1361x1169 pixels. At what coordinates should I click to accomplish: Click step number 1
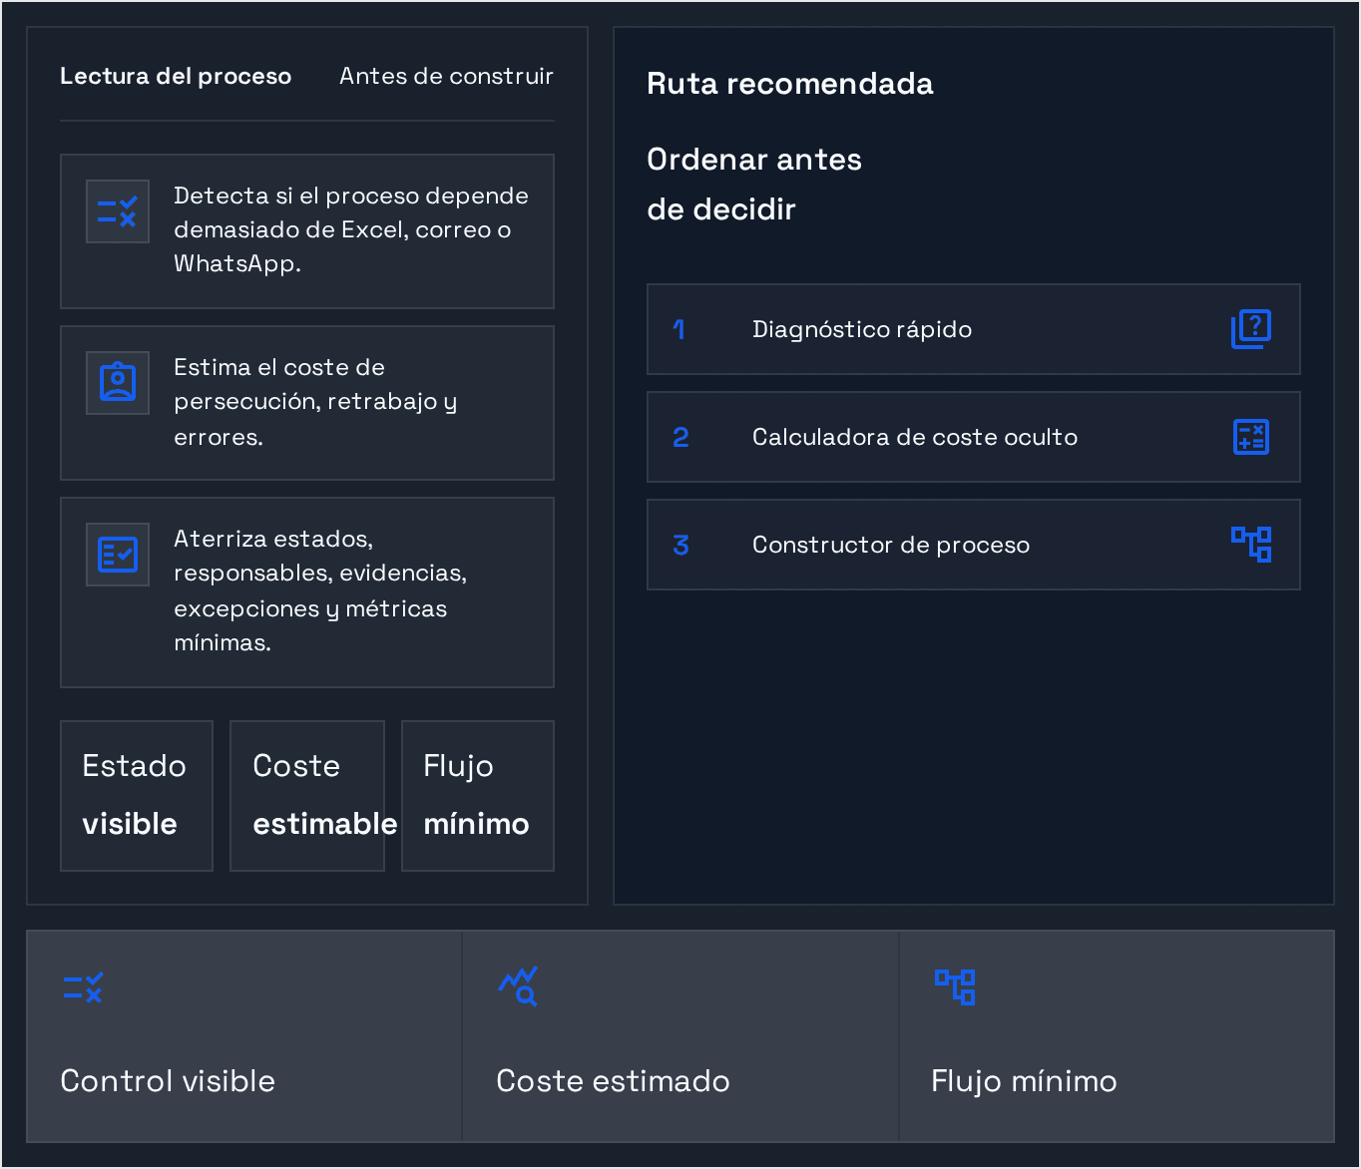[x=680, y=329]
